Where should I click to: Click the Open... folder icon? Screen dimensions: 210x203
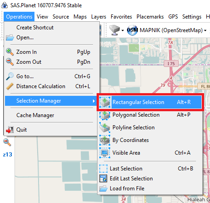[x=10, y=38]
